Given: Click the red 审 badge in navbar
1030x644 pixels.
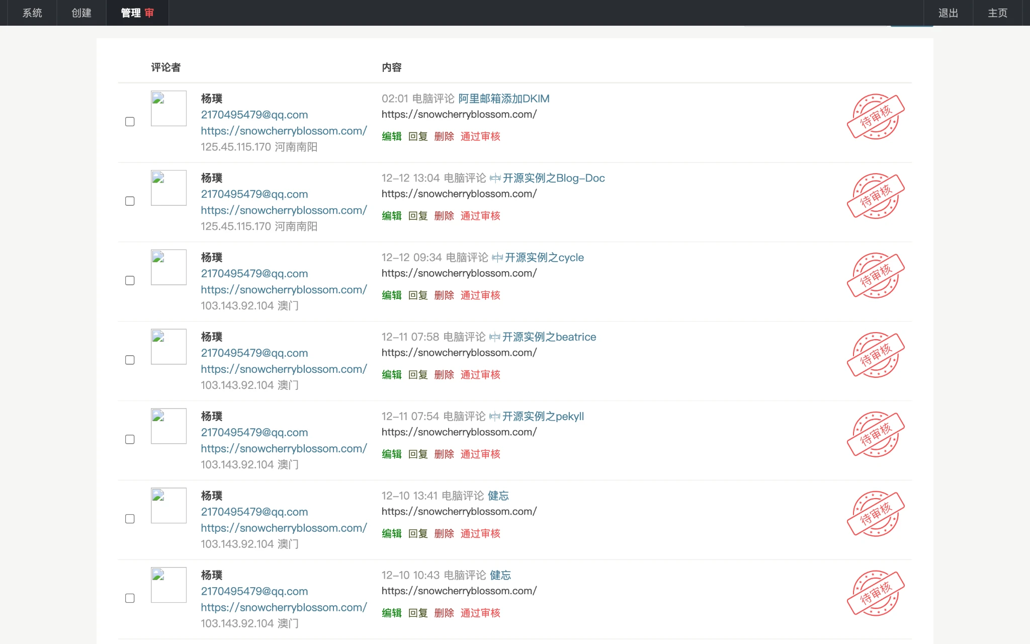Looking at the screenshot, I should point(149,13).
